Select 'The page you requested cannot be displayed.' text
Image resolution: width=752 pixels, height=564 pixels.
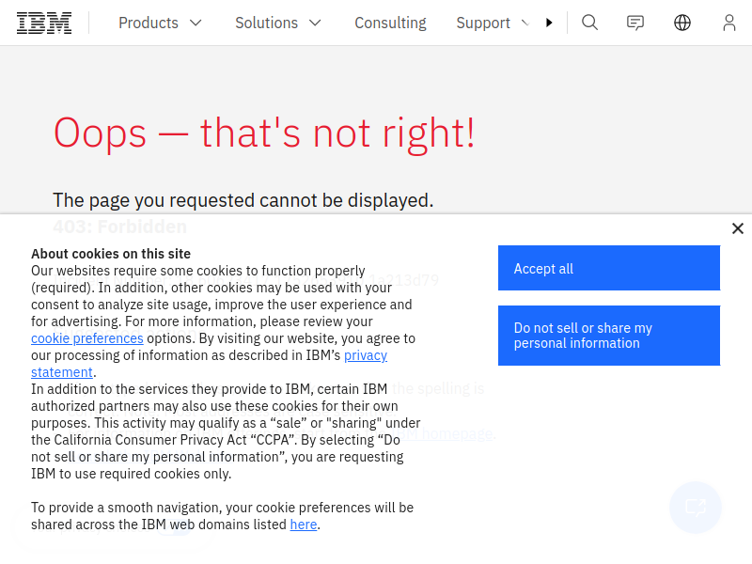tap(243, 200)
